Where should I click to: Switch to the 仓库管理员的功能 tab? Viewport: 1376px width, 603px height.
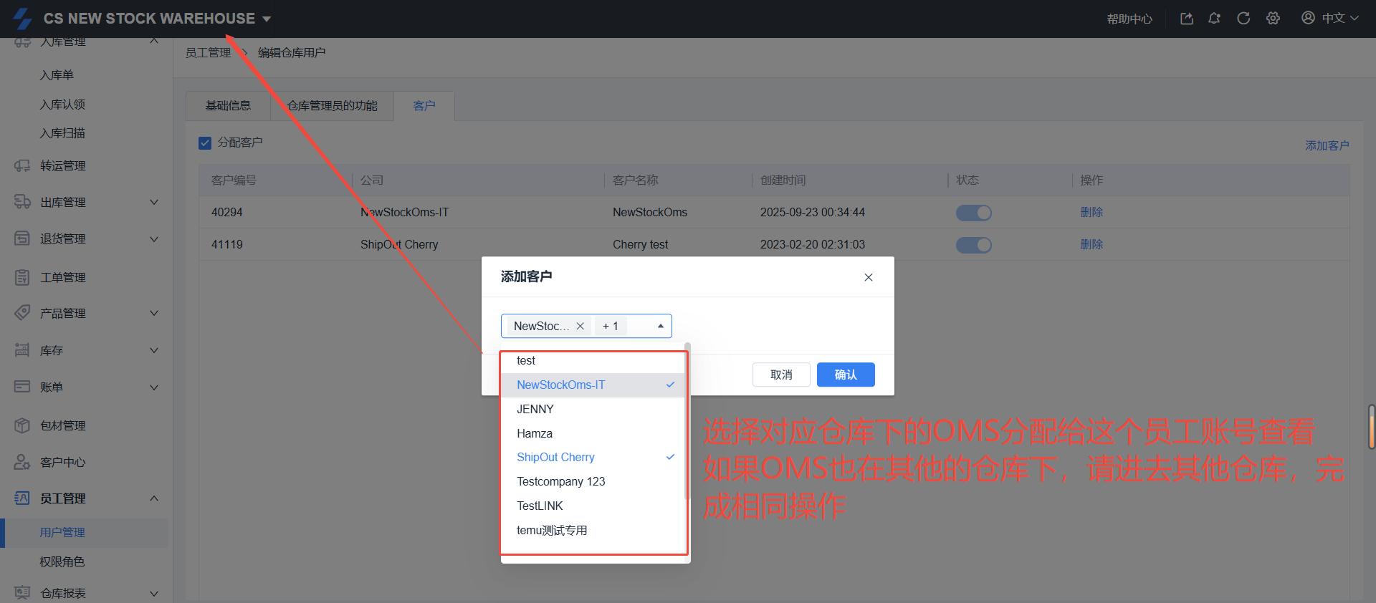point(332,106)
